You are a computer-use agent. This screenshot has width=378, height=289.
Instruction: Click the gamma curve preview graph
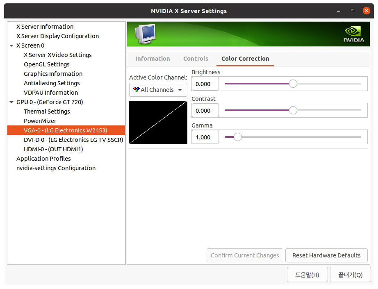(x=158, y=123)
